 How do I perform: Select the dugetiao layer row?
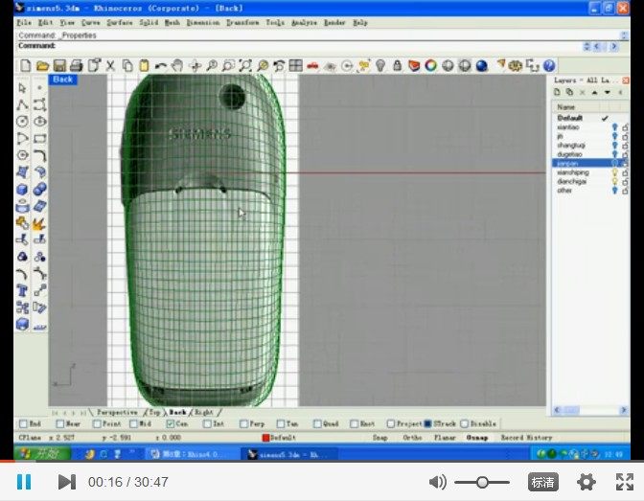pyautogui.click(x=590, y=154)
